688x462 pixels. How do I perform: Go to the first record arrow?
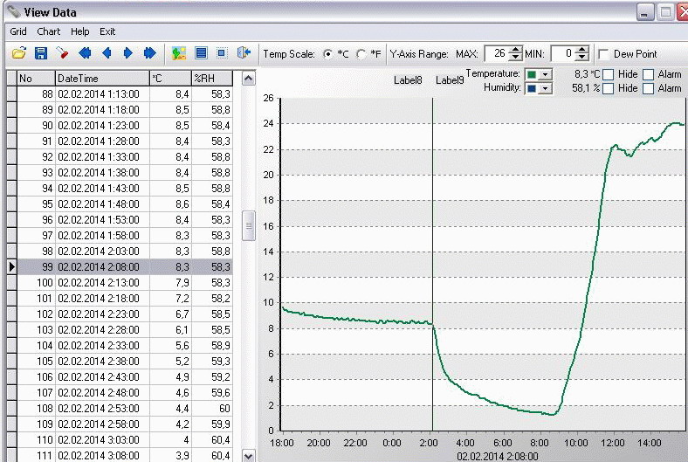click(86, 53)
